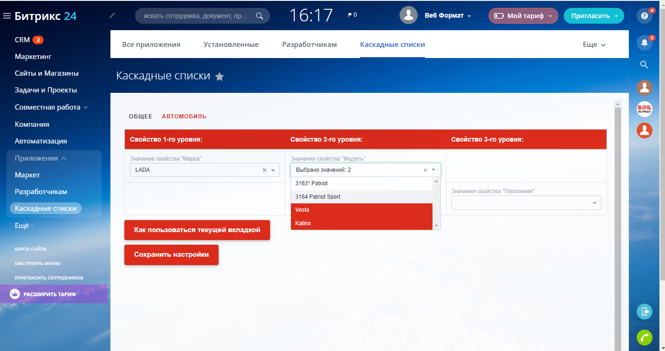Open the notifications bell icon

point(645,43)
